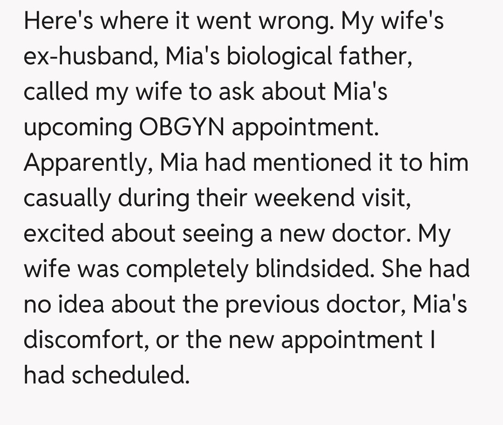The width and height of the screenshot is (503, 425).
Task: Click on the word "OBGYN"
Action: [182, 127]
